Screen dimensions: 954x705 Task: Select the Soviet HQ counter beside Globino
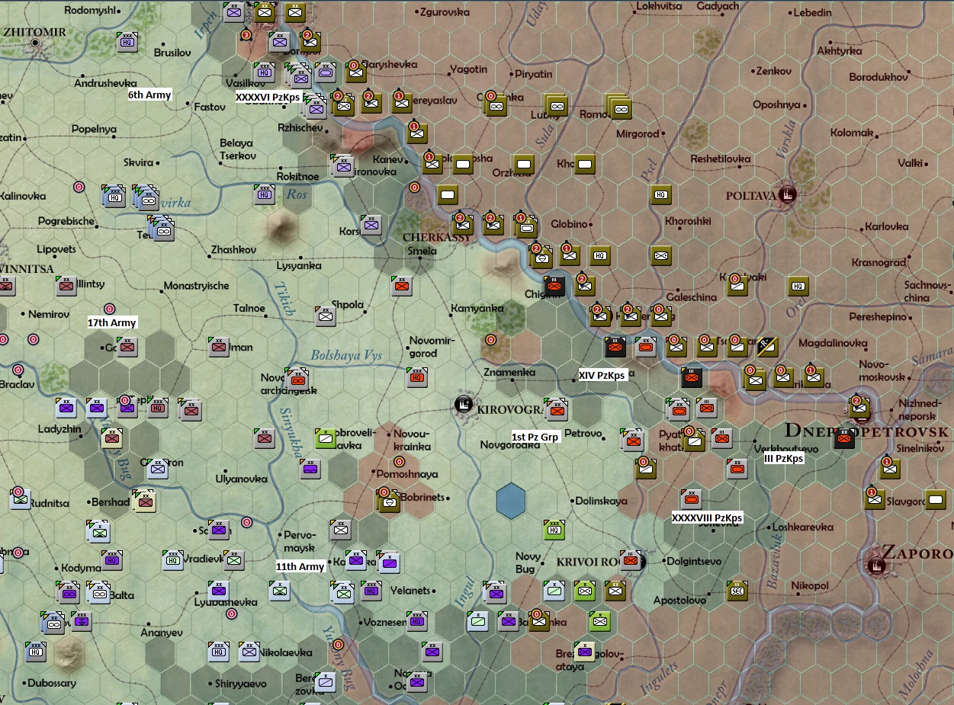pyautogui.click(x=600, y=256)
